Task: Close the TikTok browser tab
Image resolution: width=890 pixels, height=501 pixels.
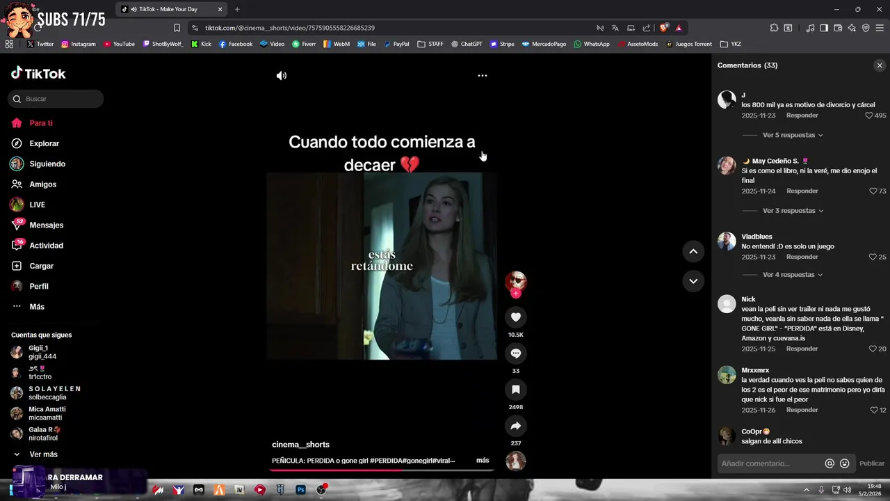Action: tap(220, 9)
